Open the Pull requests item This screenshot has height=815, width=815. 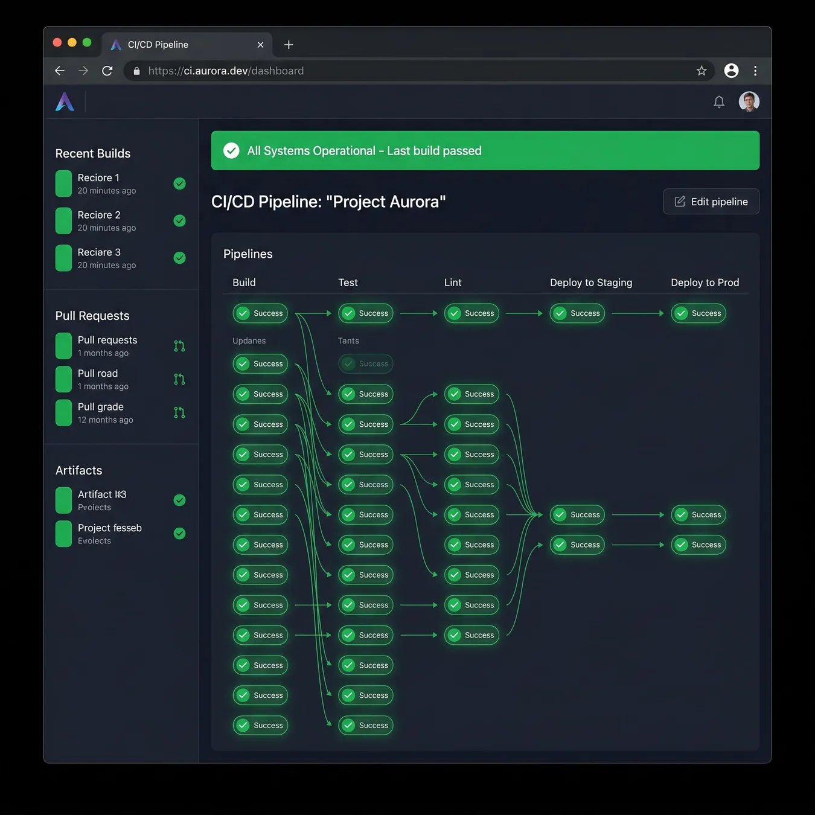[x=121, y=346]
